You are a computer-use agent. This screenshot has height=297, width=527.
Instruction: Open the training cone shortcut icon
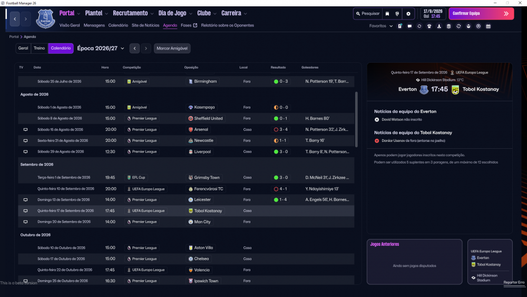click(439, 26)
